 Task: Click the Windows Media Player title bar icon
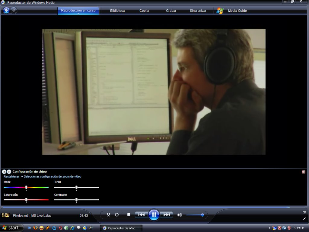(3, 2)
